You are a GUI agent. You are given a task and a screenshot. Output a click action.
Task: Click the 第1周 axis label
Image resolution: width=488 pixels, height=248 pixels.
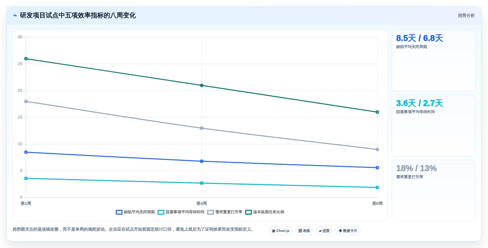coord(26,204)
